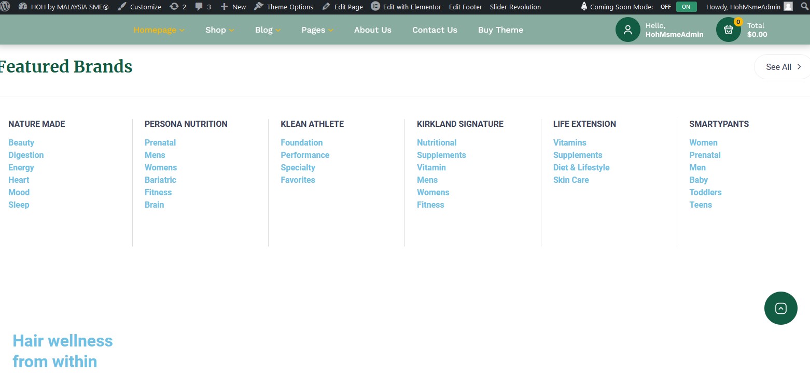810x376 pixels.
Task: Open the HOH by MALAYSIA SME® dashboard menu
Action: [64, 7]
